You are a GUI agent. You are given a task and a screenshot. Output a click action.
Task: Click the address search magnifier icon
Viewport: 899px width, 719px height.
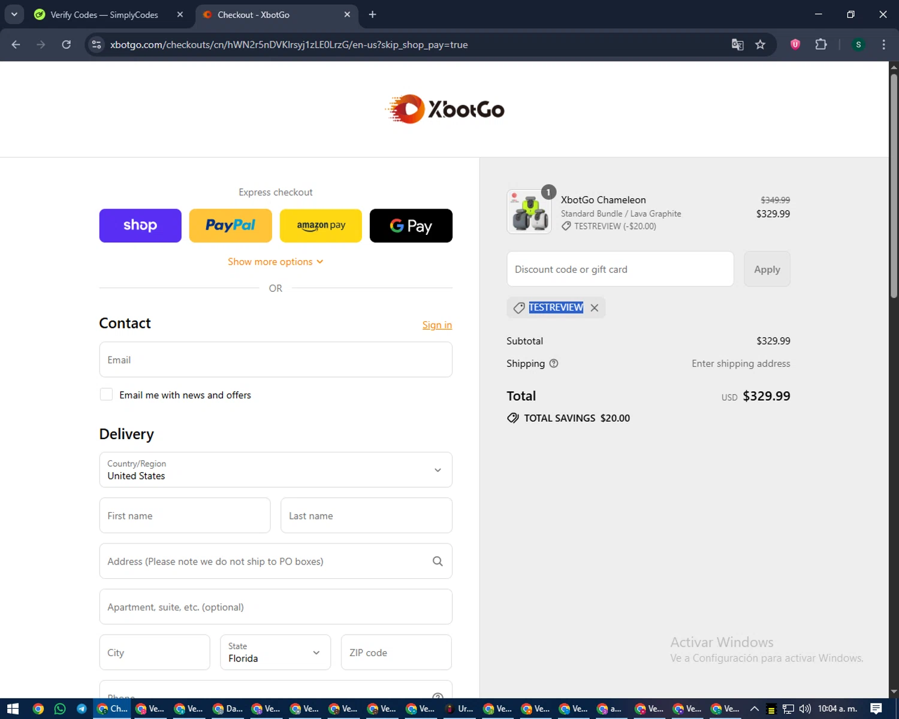[x=438, y=561]
